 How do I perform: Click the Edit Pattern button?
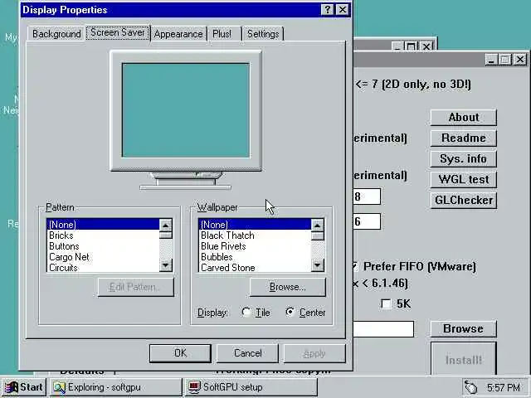pyautogui.click(x=136, y=287)
